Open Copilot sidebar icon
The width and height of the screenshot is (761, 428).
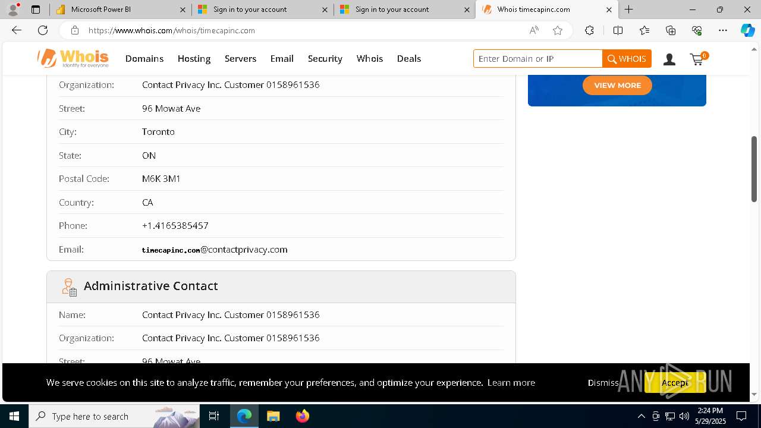click(x=747, y=30)
